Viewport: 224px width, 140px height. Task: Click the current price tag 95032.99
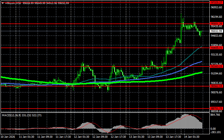click(217, 31)
